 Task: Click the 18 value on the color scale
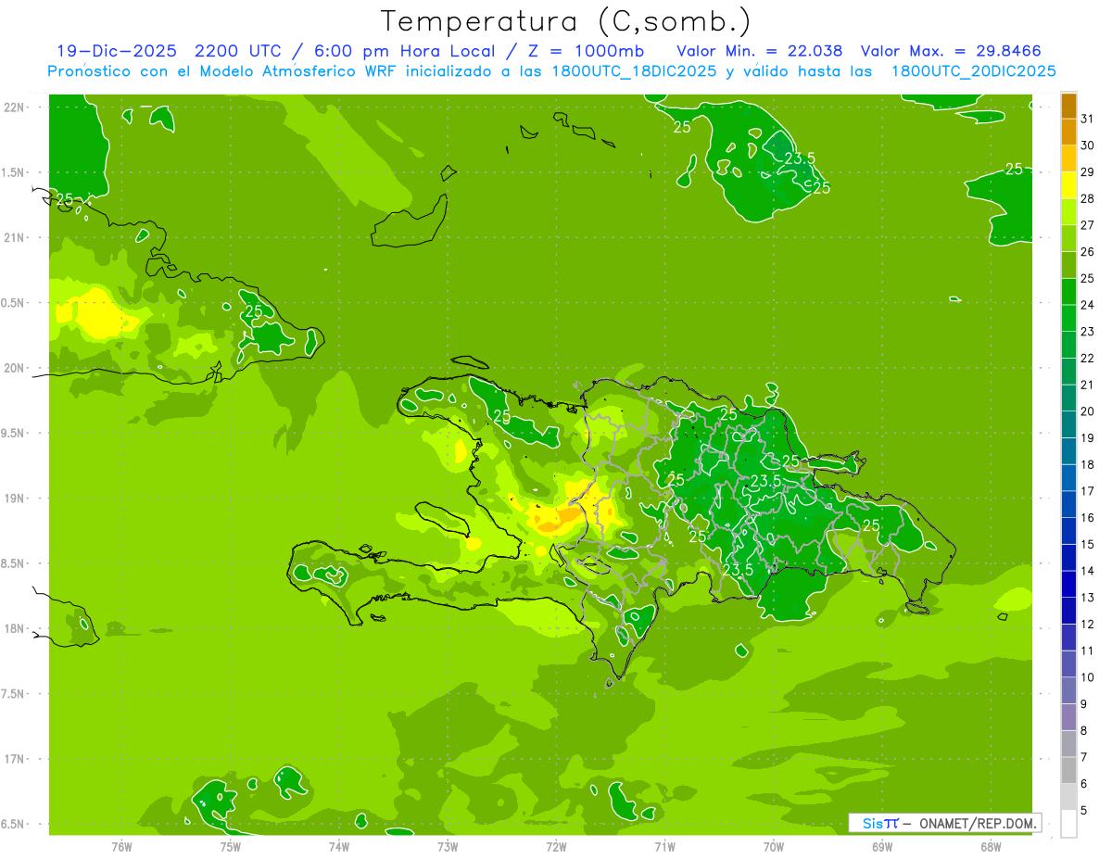click(x=1088, y=464)
